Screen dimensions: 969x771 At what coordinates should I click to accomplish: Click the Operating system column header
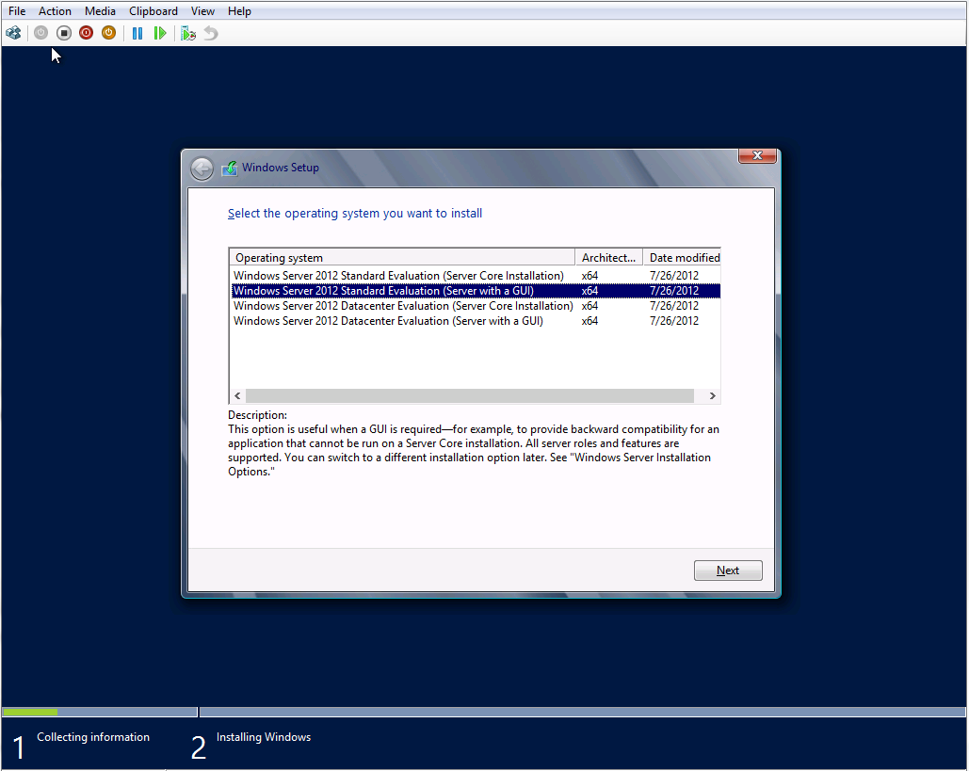[401, 258]
